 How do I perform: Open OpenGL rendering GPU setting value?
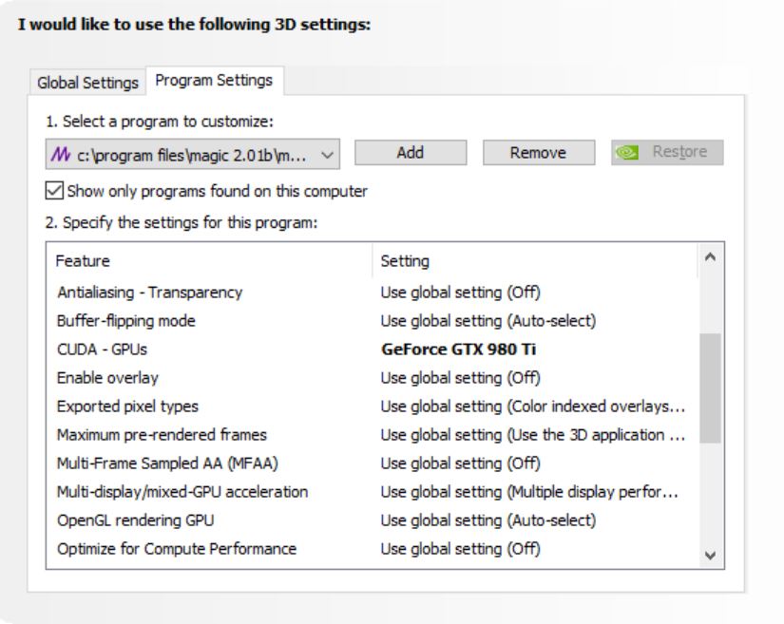pyautogui.click(x=488, y=520)
